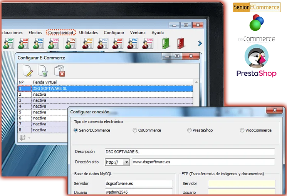Open the Utilidades menu
Screen dimensions: 287x196
(88, 33)
